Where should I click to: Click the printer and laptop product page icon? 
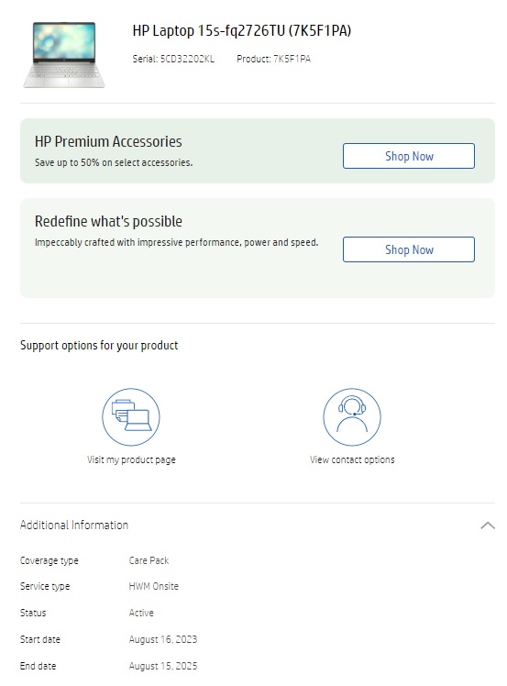[x=131, y=416]
